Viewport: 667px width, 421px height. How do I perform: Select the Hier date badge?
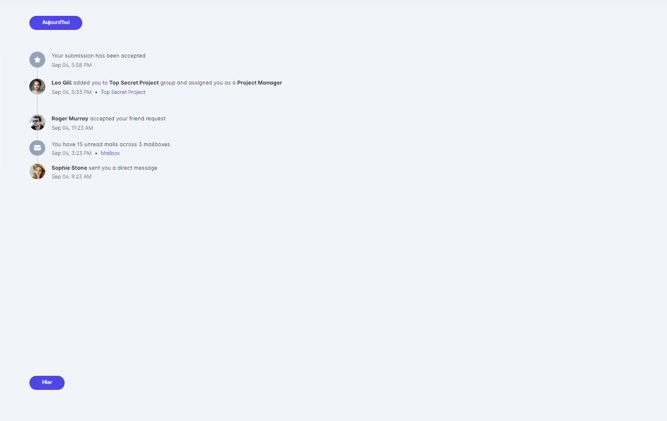click(47, 383)
